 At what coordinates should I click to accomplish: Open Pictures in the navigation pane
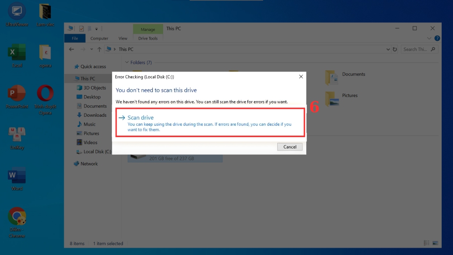pyautogui.click(x=88, y=133)
